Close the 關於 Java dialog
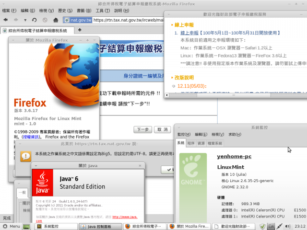This screenshot has width=307, height=230. 140,166
